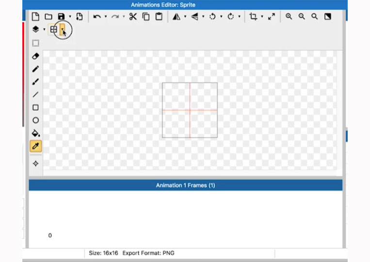370x262 pixels.
Task: Click the import image from file icon
Action: 80,16
